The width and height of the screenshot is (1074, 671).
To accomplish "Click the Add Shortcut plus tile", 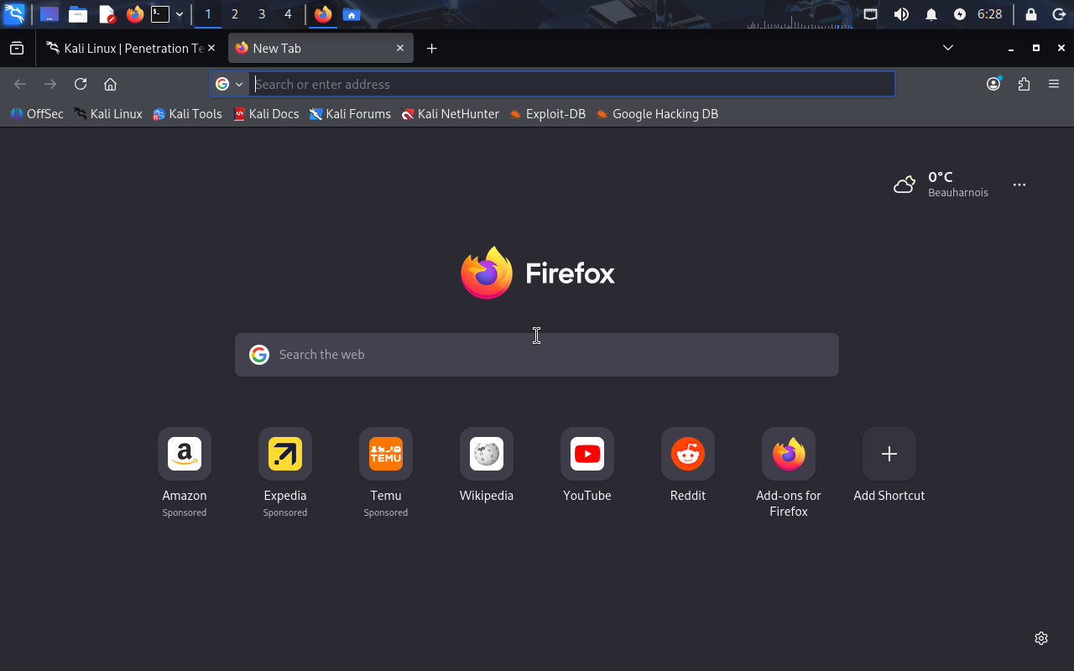I will coord(889,455).
